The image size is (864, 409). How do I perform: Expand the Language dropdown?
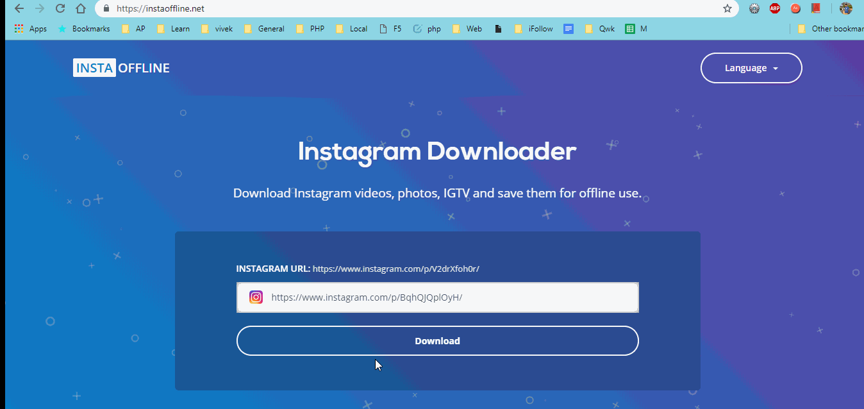751,68
